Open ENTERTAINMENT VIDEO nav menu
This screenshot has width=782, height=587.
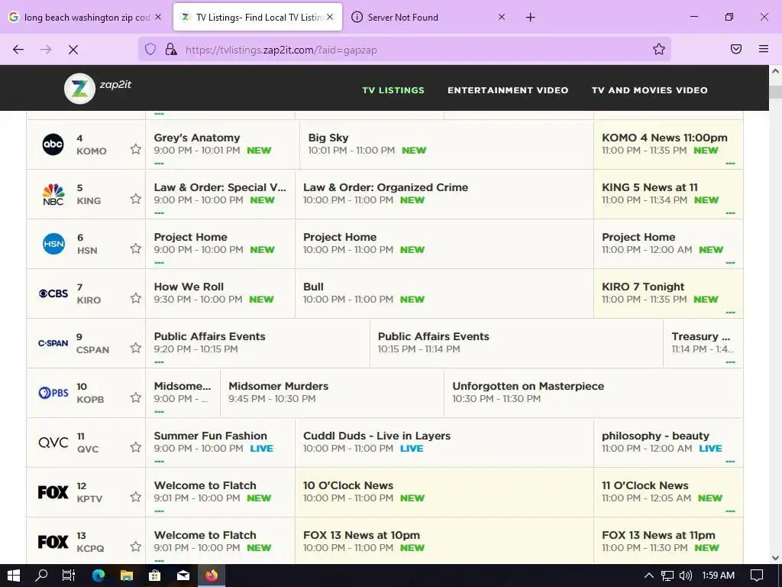point(508,90)
